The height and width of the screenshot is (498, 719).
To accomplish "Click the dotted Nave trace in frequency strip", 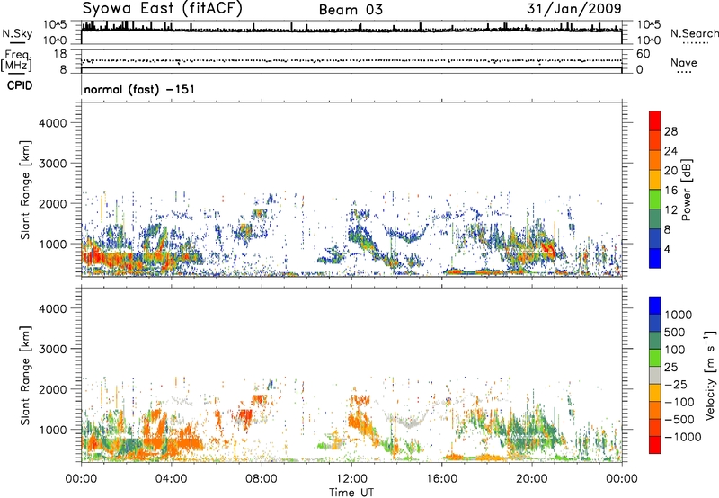I will 351,60.
